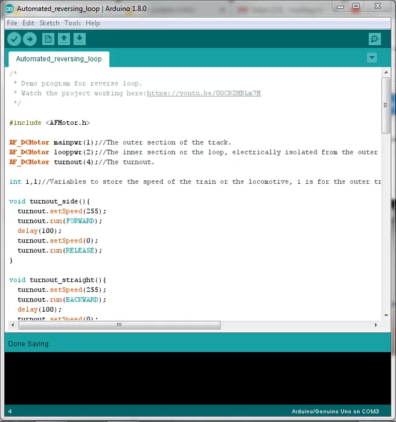Screen dimensions: 396x422
Task: Upload sketch with the arrow icon
Action: (30, 39)
